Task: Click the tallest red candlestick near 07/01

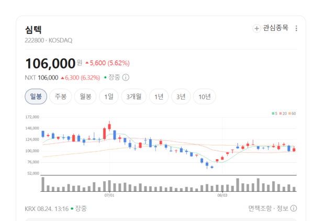Action: tap(104, 134)
